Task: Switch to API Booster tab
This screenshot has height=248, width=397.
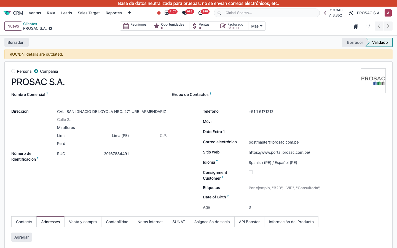Action: [249, 222]
